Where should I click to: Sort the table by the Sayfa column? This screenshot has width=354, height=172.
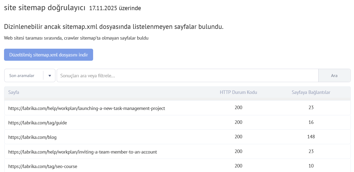(x=14, y=92)
